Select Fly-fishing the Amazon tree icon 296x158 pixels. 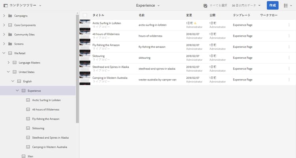point(28,119)
